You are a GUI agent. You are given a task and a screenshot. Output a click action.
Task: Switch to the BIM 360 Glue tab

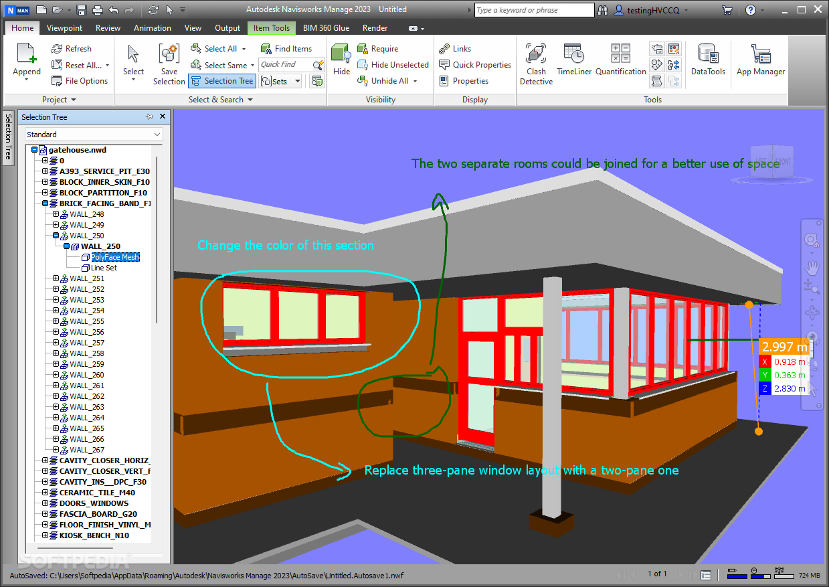327,28
